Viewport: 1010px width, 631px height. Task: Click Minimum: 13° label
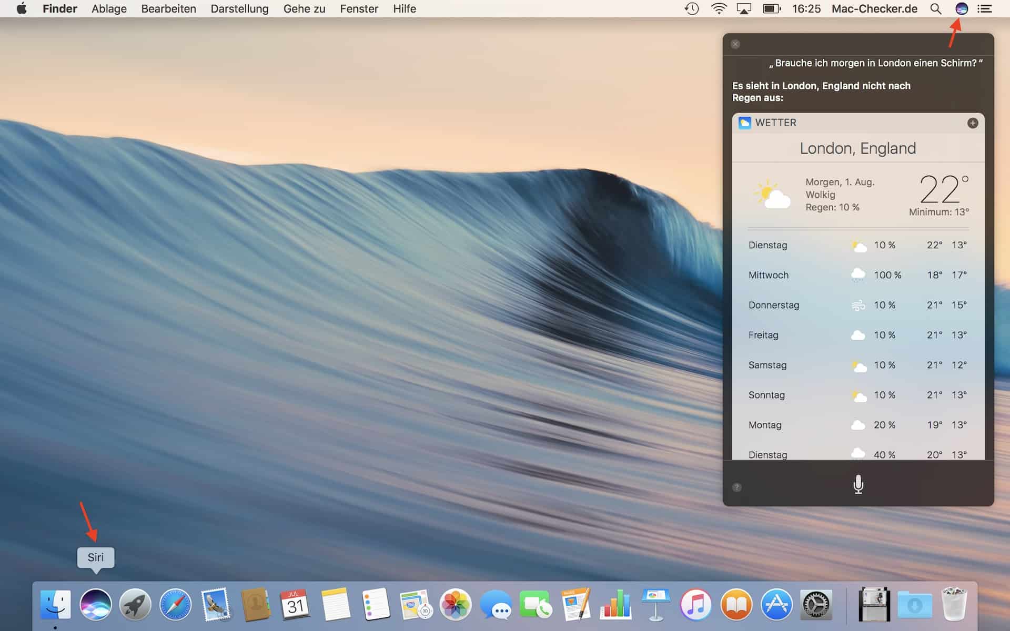939,212
